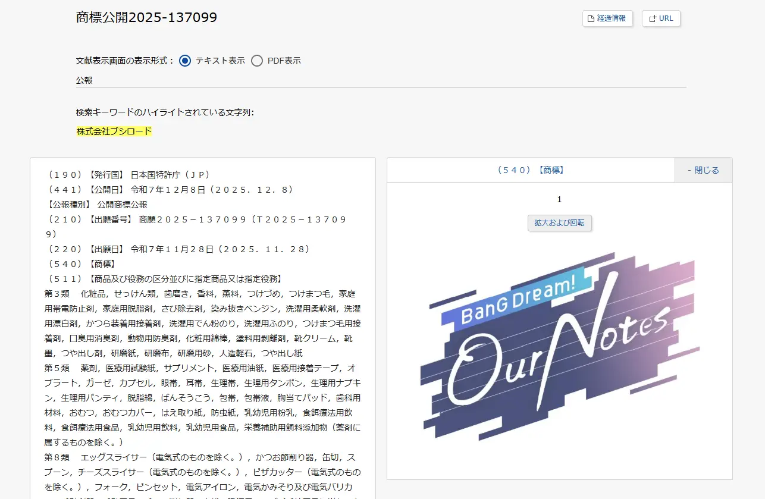The image size is (765, 499).
Task: Click the 第５類 goods class heading
Action: pos(58,368)
